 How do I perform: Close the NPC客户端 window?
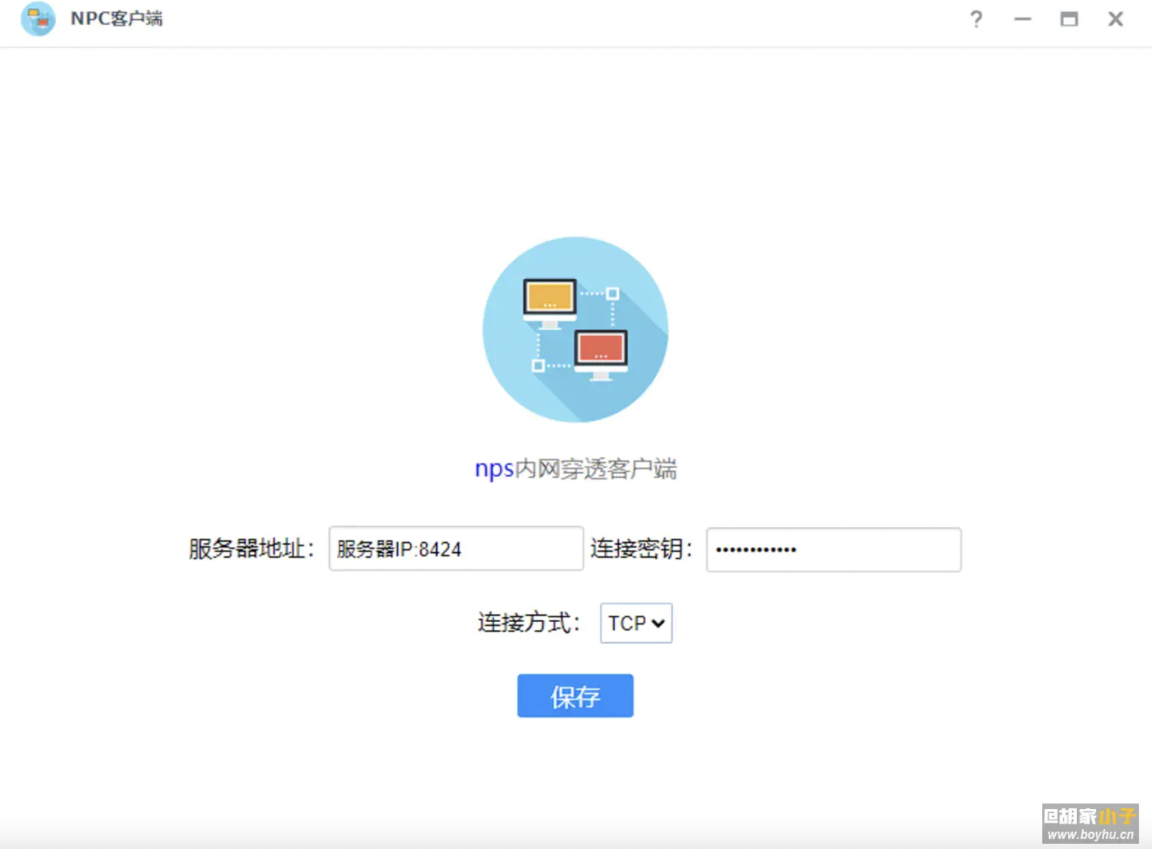(1116, 19)
